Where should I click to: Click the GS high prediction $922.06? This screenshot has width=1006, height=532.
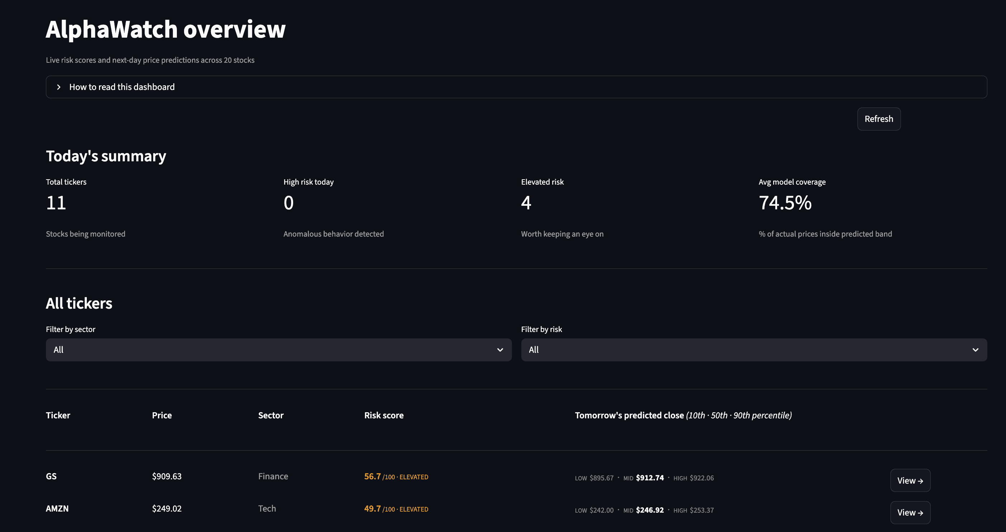[x=701, y=478]
